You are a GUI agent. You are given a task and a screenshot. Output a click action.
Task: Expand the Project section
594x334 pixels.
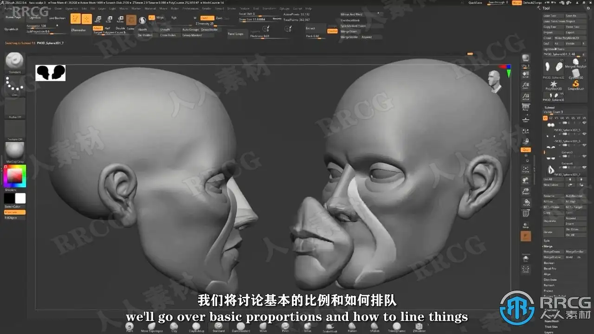(549, 291)
